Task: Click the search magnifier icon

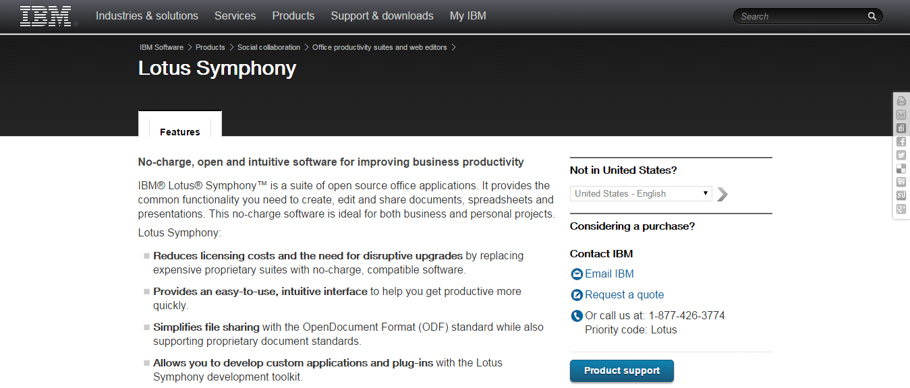Action: pyautogui.click(x=872, y=16)
